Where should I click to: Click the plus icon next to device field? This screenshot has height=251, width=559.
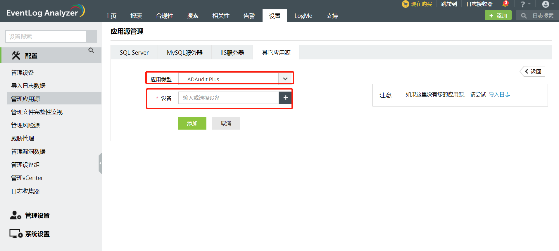tap(285, 98)
